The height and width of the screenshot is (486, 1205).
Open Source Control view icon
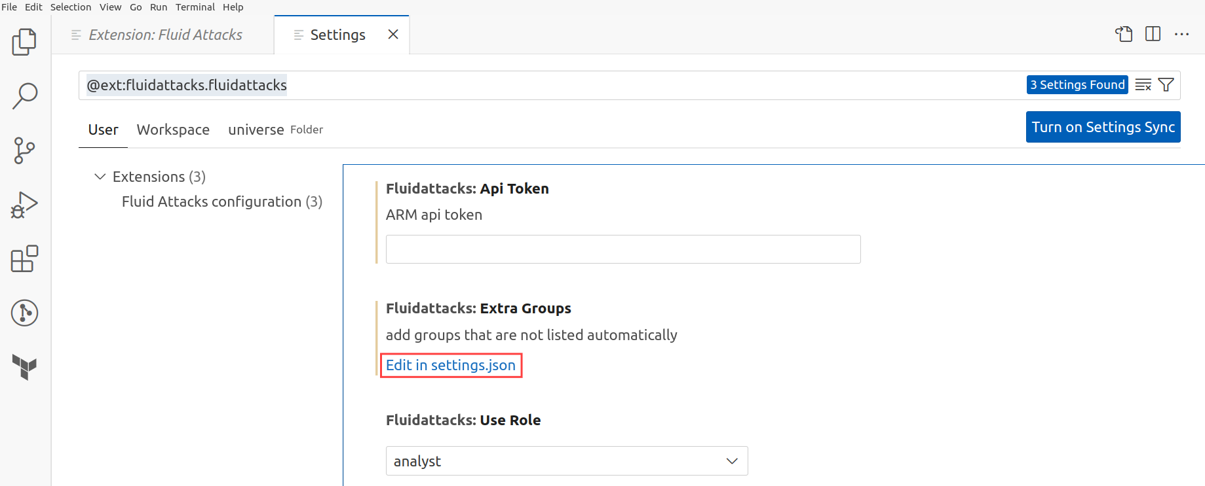click(24, 150)
